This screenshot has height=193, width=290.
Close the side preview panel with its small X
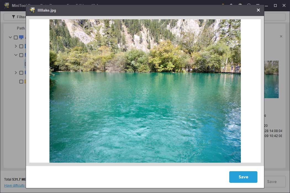(x=281, y=36)
